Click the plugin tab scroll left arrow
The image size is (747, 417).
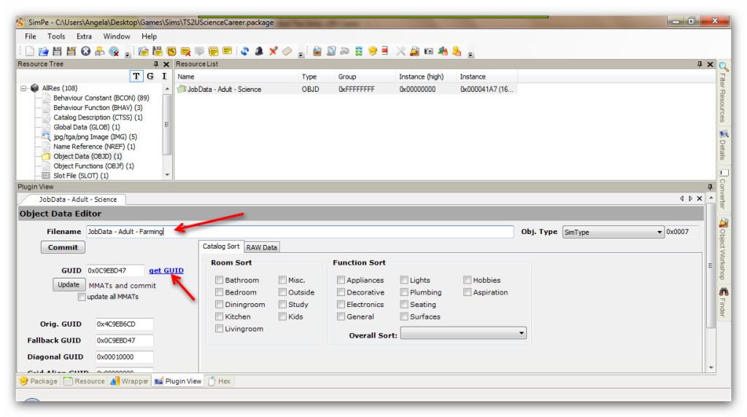pyautogui.click(x=682, y=198)
